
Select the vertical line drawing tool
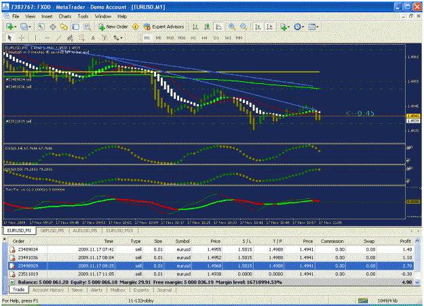[35, 38]
